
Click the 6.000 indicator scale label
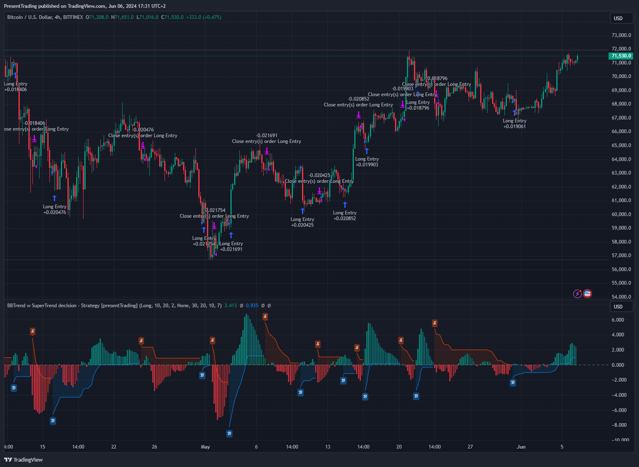point(618,320)
